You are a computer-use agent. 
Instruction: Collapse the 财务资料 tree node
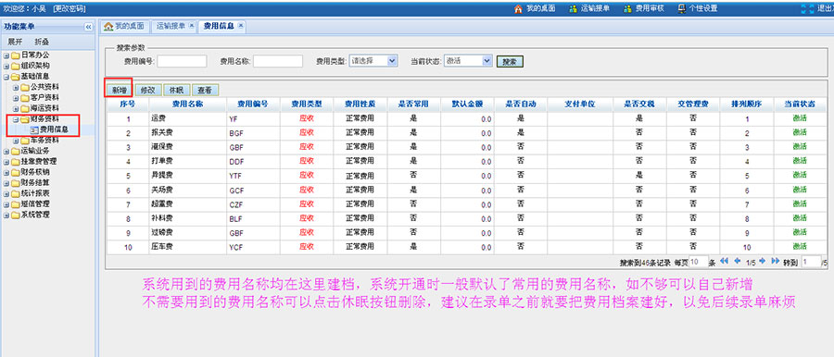tap(16, 119)
